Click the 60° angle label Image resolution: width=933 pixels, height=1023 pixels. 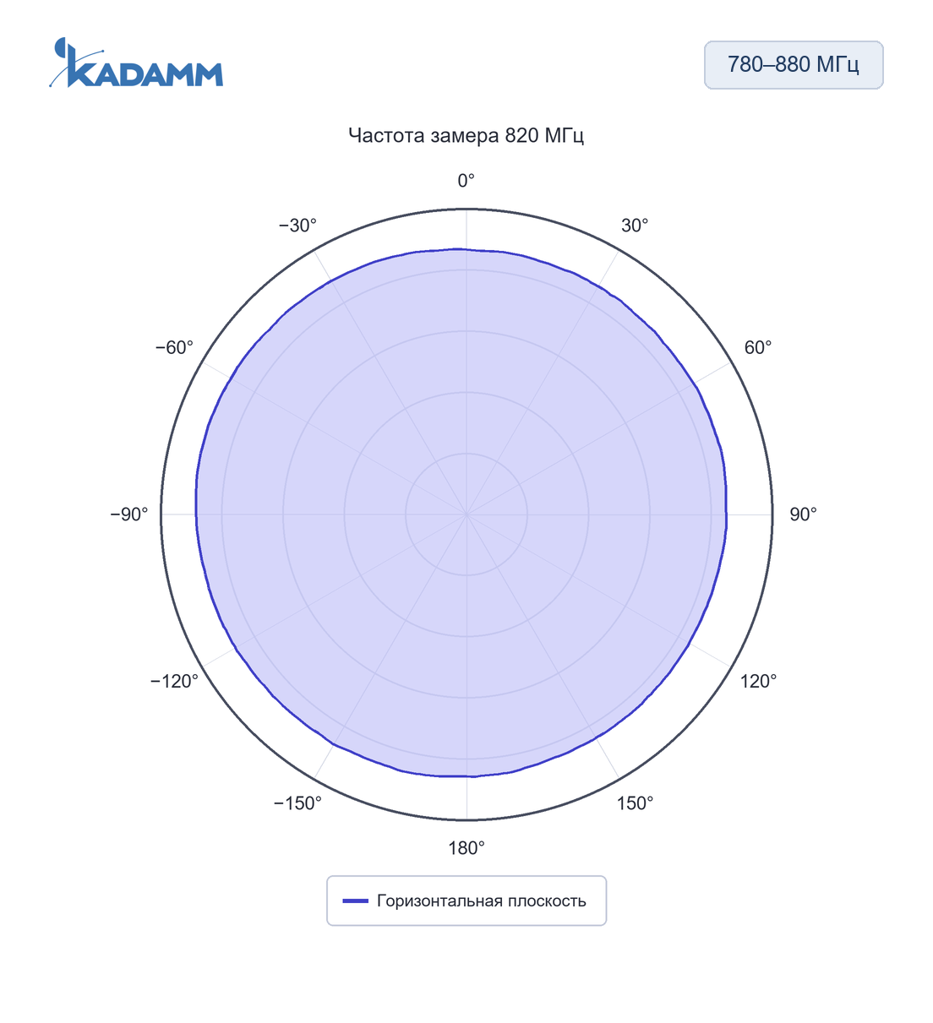click(x=758, y=348)
